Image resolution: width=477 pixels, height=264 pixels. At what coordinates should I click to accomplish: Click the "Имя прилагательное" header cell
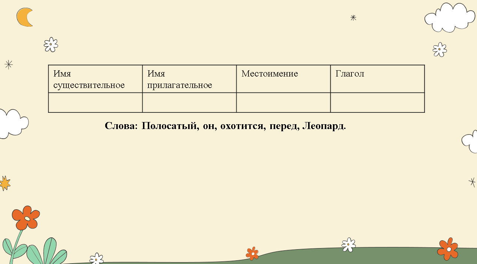click(x=189, y=79)
